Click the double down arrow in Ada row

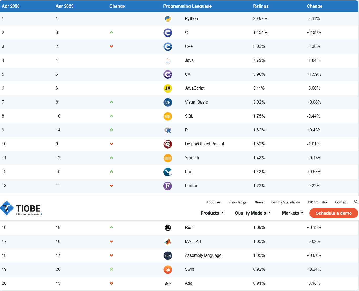(x=112, y=283)
